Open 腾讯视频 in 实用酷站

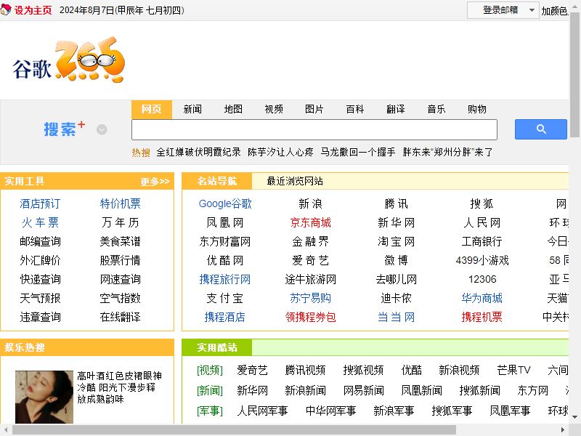click(x=305, y=370)
